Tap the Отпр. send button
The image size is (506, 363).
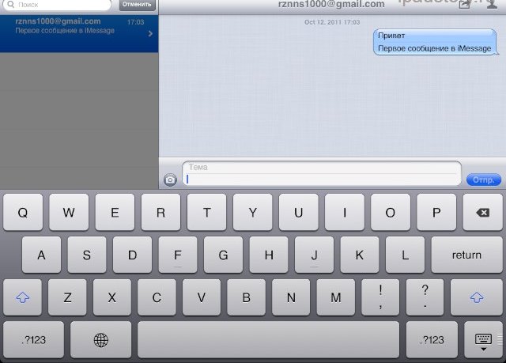click(x=483, y=180)
